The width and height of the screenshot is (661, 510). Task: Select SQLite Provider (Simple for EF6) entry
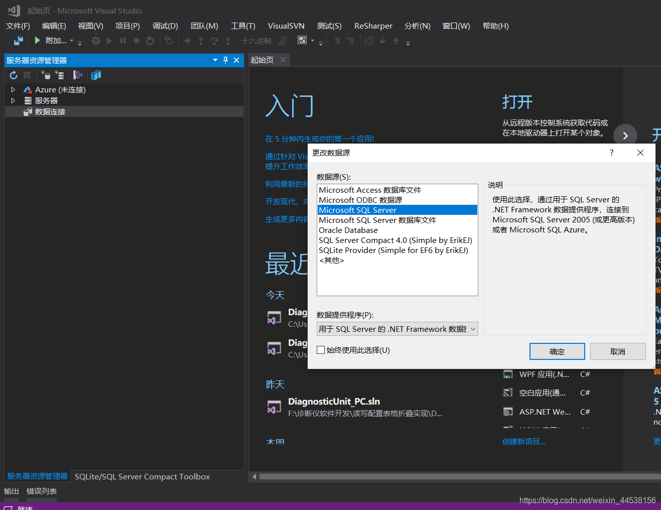click(x=398, y=250)
